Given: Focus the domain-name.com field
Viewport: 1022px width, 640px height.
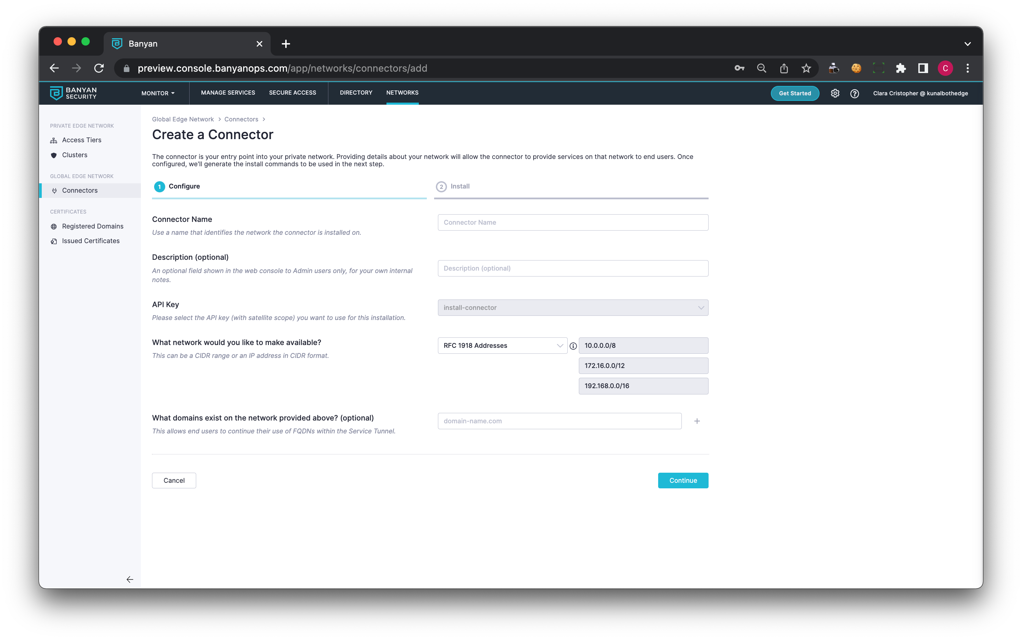Looking at the screenshot, I should click(x=559, y=421).
